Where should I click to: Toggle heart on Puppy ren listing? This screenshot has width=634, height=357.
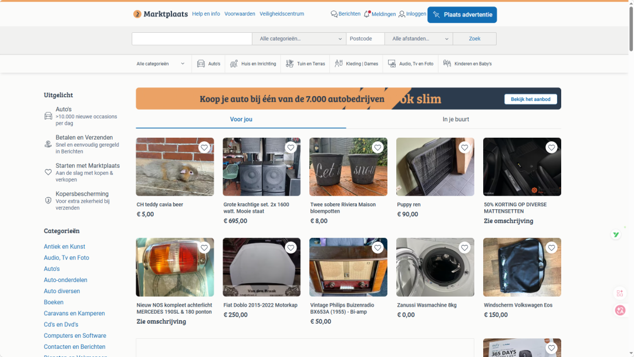pos(464,148)
